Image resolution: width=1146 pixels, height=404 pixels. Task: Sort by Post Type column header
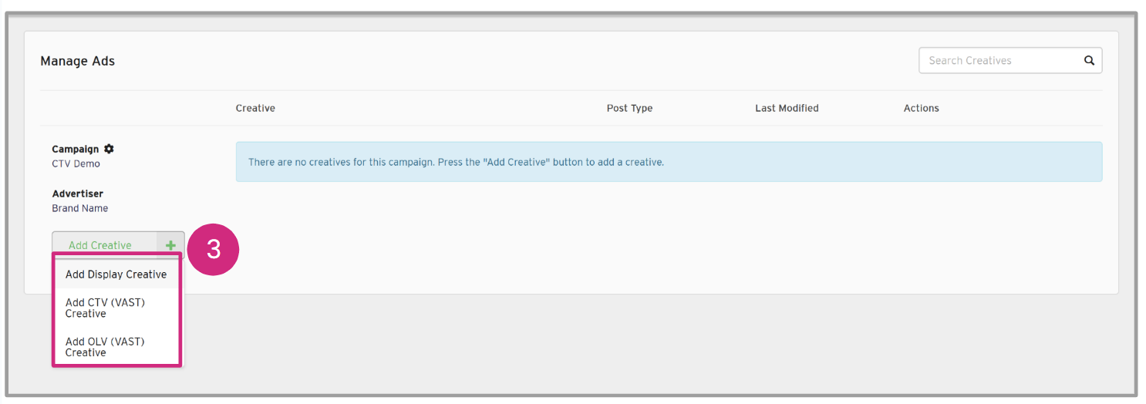click(629, 108)
